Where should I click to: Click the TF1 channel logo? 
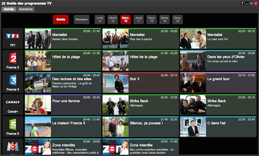(13, 36)
